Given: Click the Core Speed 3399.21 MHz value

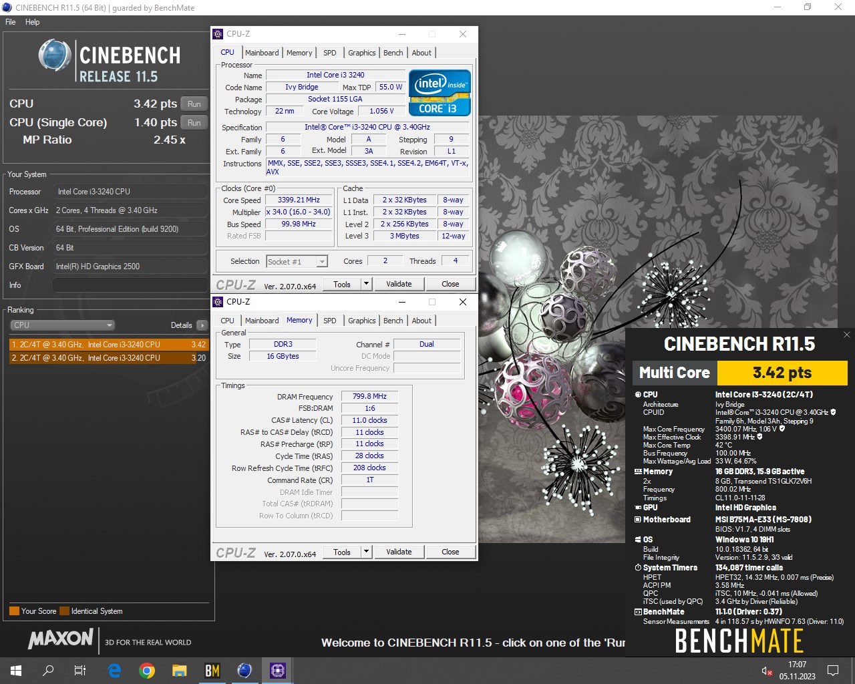Looking at the screenshot, I should (x=299, y=200).
